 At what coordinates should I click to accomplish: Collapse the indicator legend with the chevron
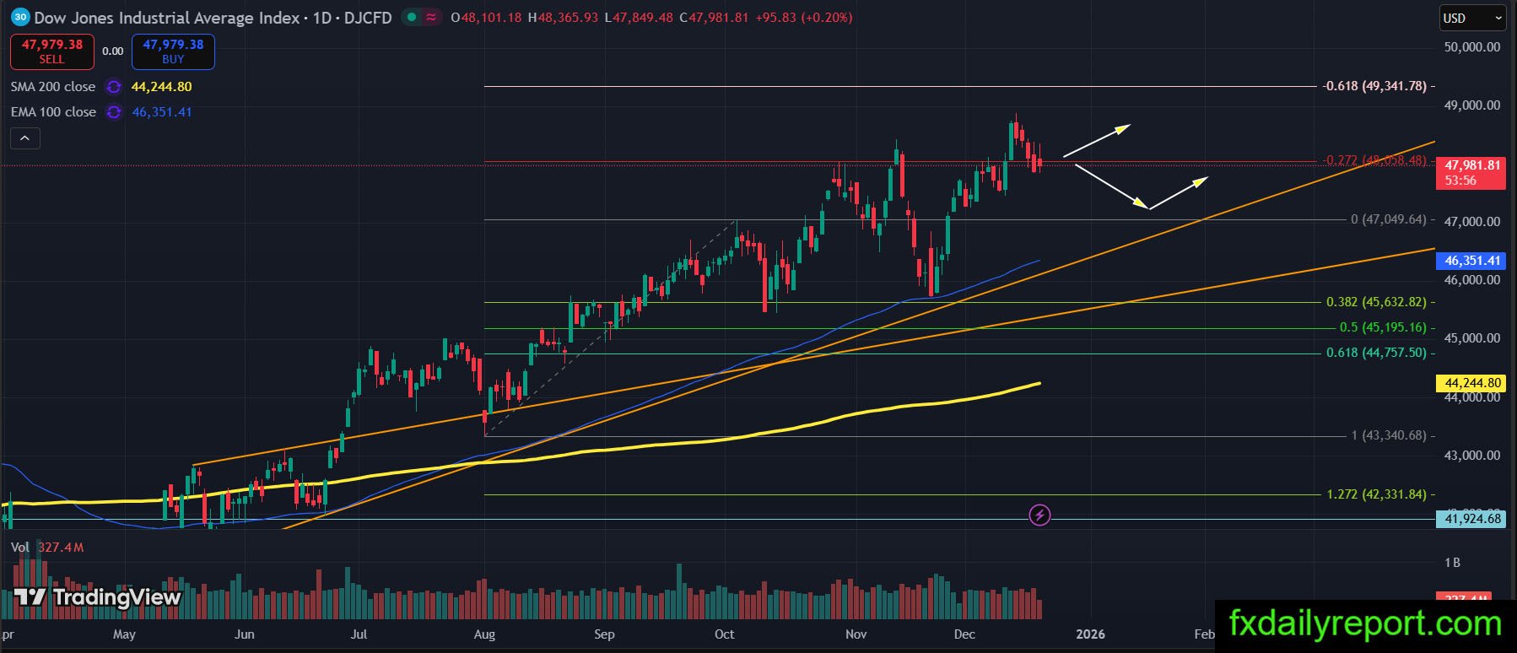pos(25,138)
